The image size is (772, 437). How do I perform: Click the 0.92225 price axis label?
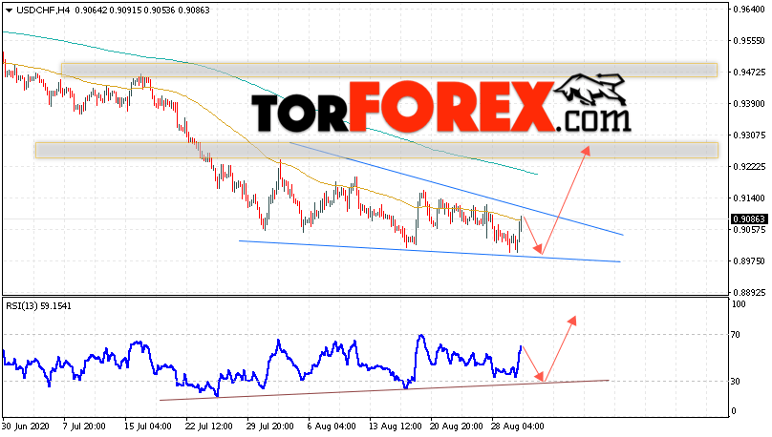[749, 167]
